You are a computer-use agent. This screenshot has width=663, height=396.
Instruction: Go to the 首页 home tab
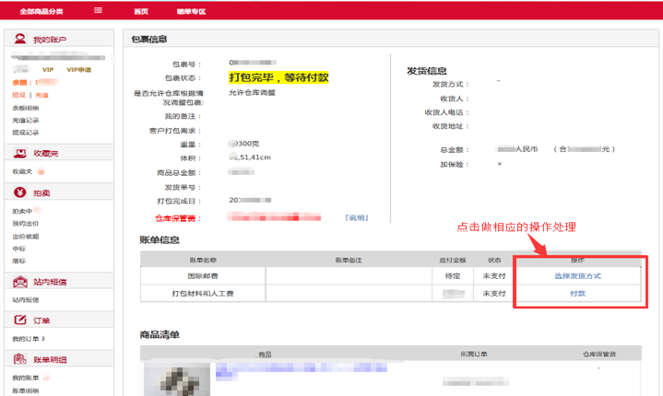point(140,11)
